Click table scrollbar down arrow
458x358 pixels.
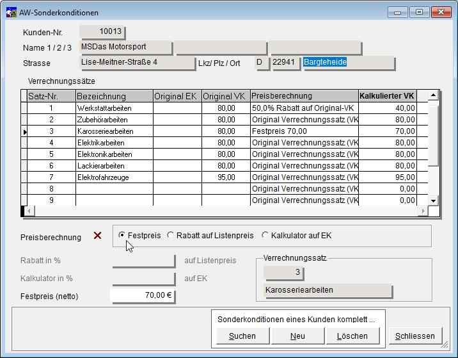coord(433,200)
